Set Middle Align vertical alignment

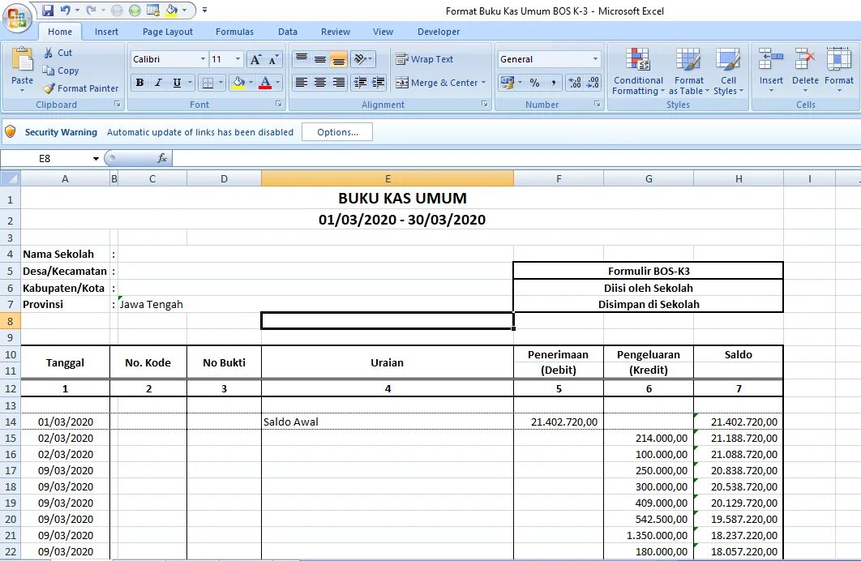point(320,58)
